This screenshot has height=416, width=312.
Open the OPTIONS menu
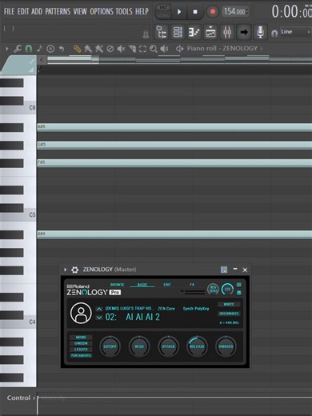click(x=102, y=11)
